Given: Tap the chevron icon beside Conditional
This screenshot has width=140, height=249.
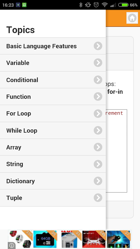Looking at the screenshot, I should pos(98,80).
